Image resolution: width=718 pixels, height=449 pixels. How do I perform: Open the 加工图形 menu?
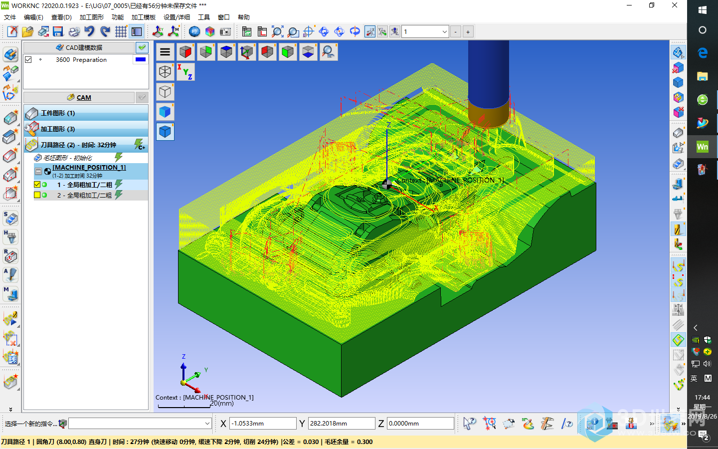coord(92,17)
